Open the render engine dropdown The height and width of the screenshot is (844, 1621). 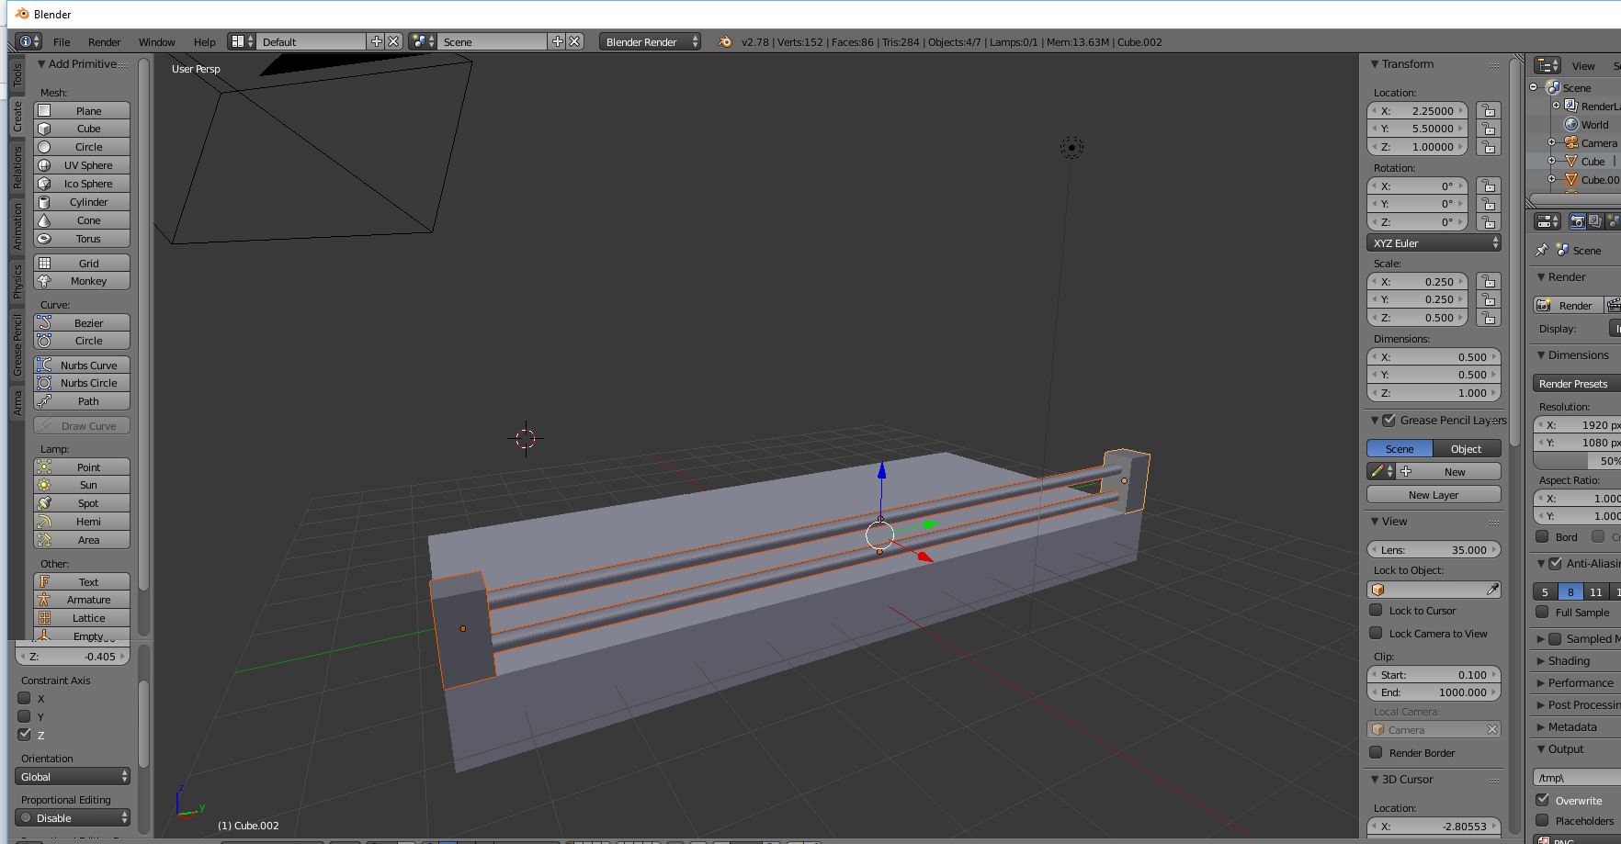(x=650, y=41)
